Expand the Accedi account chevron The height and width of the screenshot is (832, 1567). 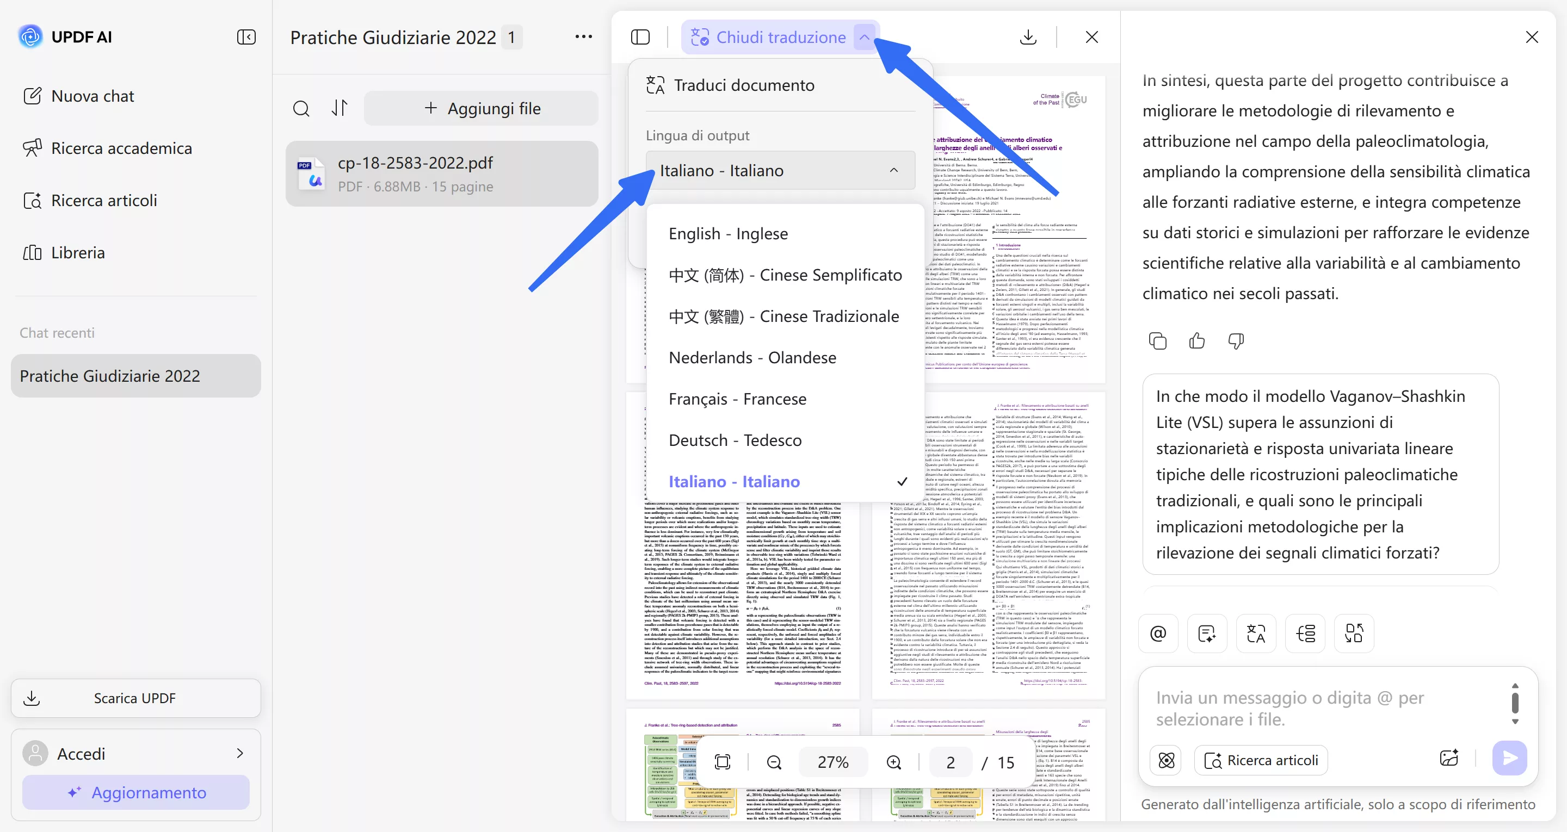click(239, 754)
